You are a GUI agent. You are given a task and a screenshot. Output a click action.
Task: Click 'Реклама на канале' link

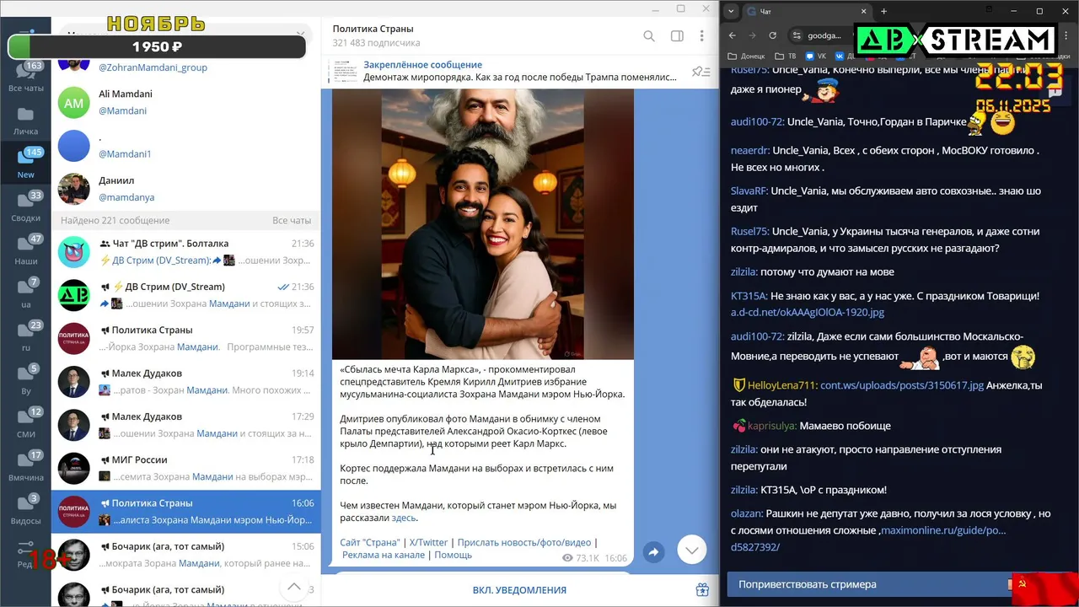(x=384, y=555)
